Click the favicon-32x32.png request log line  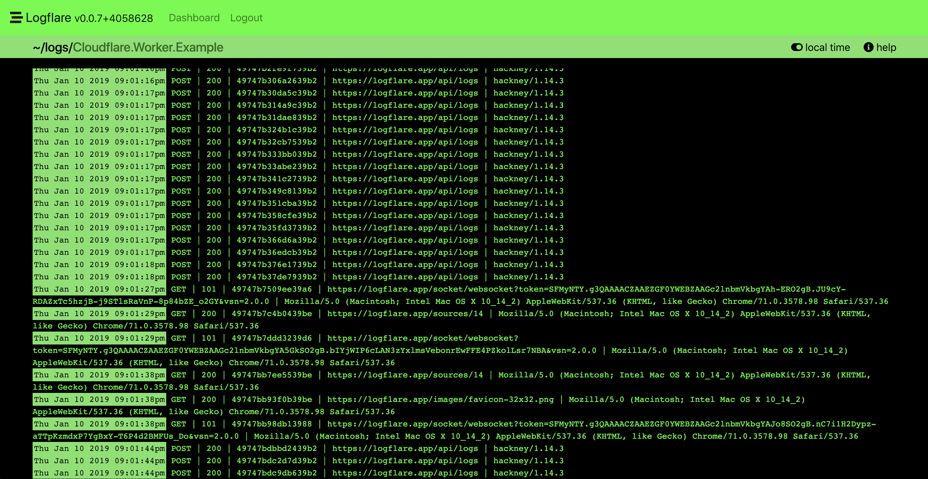click(440, 399)
